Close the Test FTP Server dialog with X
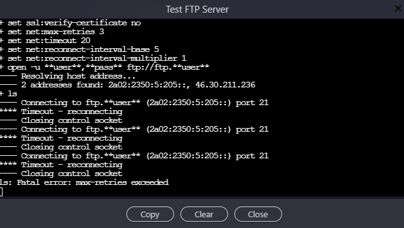Screen dimensions: 404x228 (398, 8)
